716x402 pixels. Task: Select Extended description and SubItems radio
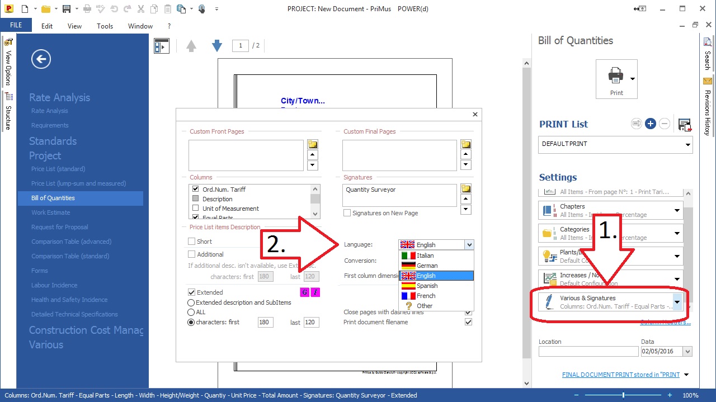191,302
